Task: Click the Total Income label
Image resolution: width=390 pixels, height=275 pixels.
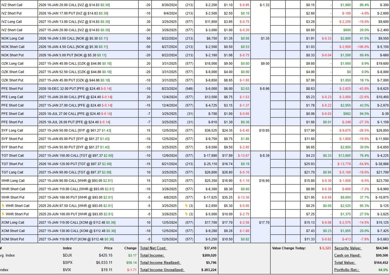Action: tap(152, 255)
